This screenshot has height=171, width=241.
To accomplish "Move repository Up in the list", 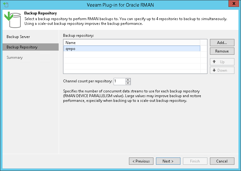I will tap(222, 62).
